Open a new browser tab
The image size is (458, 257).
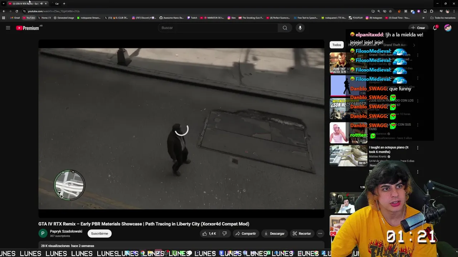(64, 4)
